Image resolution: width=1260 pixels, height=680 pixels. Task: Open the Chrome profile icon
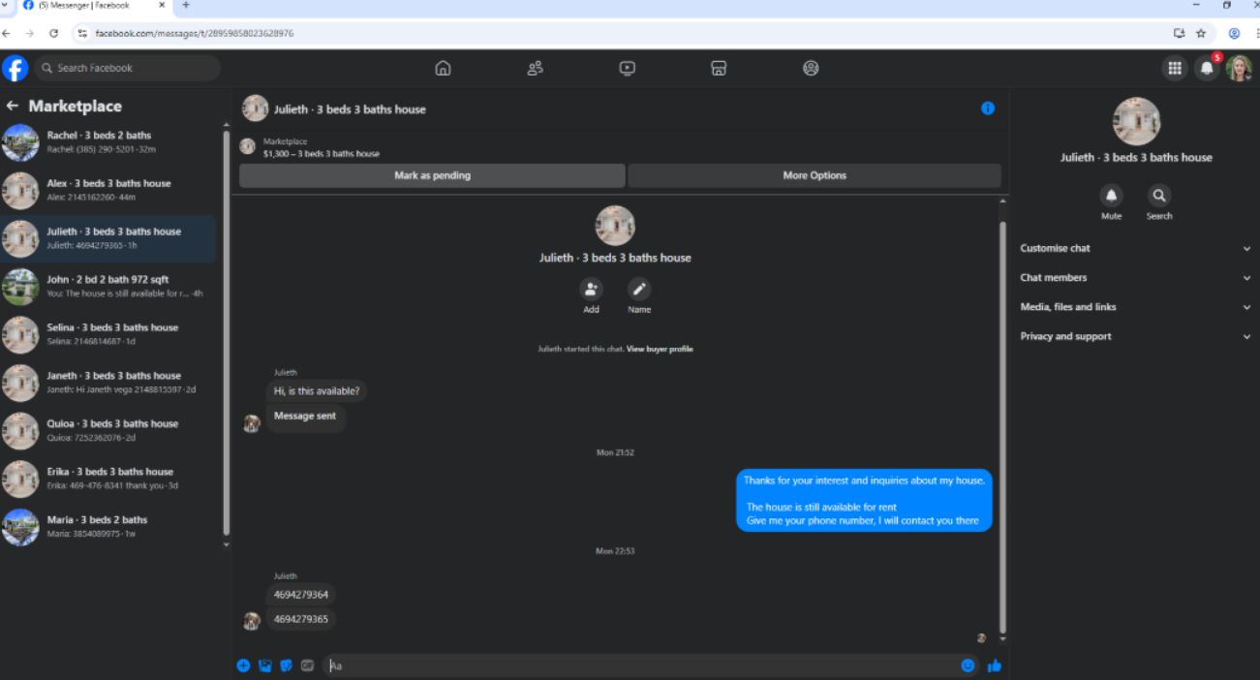[1234, 33]
